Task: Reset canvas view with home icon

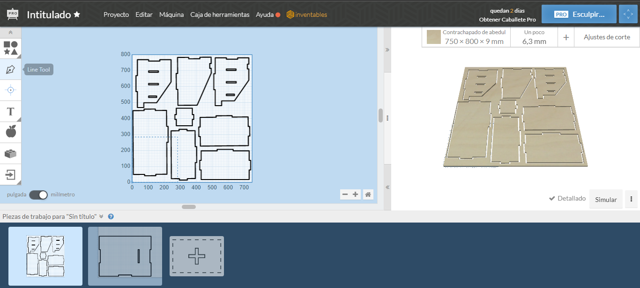Action: pyautogui.click(x=368, y=194)
